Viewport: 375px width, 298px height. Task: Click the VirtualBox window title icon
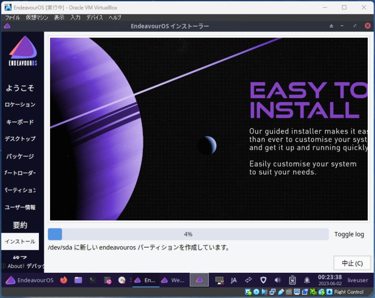coord(8,8)
